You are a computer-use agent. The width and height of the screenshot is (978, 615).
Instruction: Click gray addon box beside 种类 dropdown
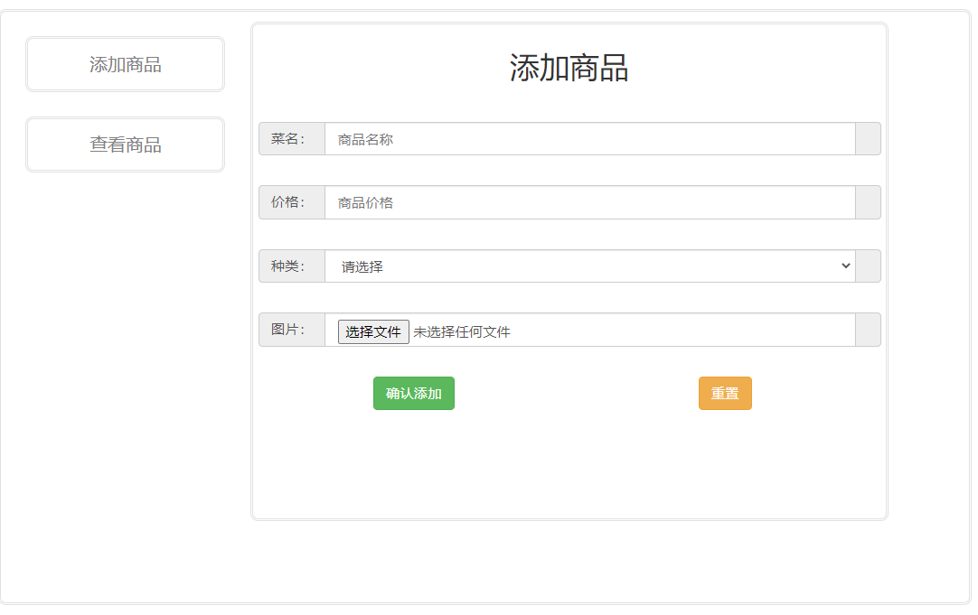pyautogui.click(x=867, y=266)
